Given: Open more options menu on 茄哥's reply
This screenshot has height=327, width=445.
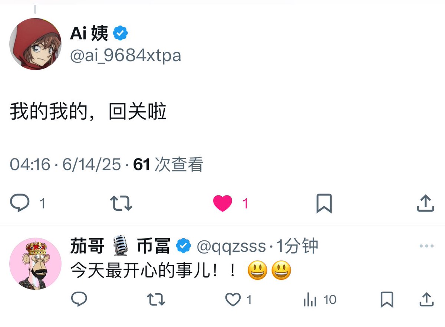Looking at the screenshot, I should [426, 246].
